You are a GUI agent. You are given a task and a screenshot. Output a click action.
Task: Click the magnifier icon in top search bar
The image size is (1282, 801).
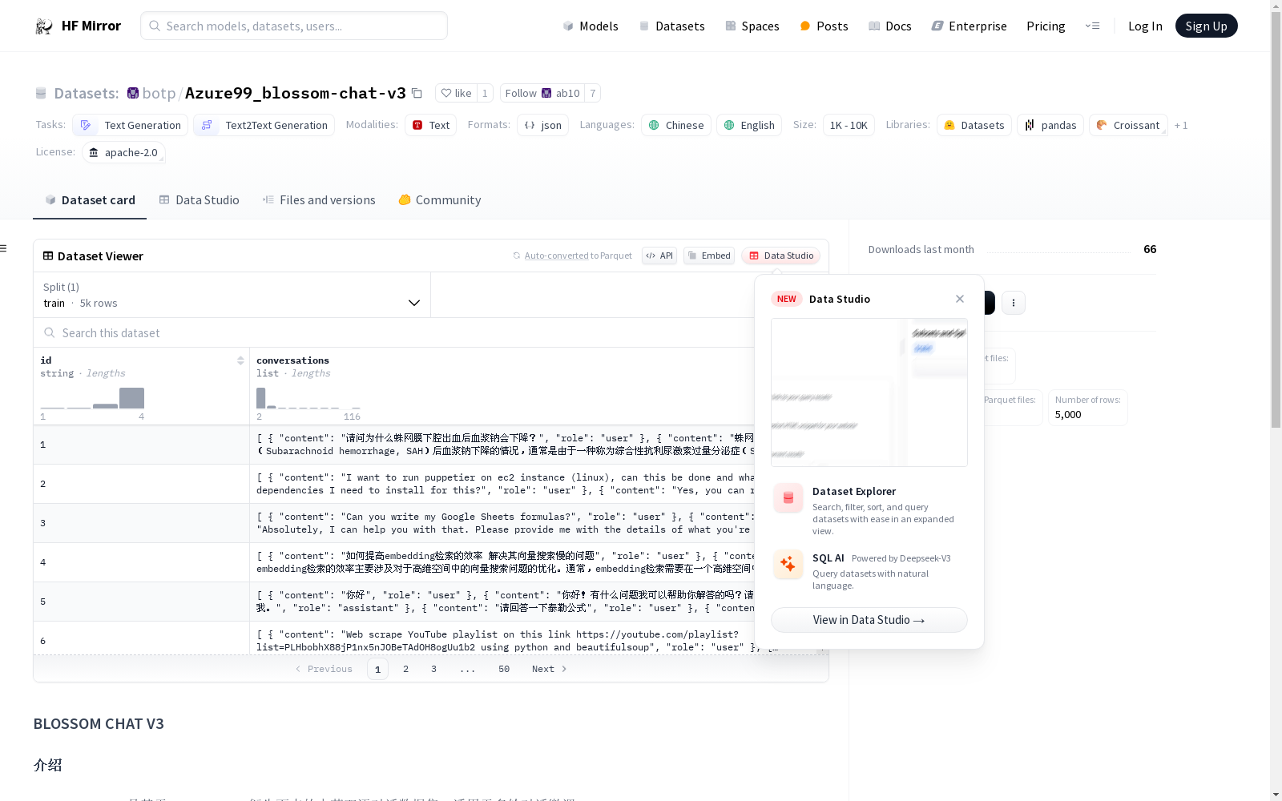pos(155,26)
